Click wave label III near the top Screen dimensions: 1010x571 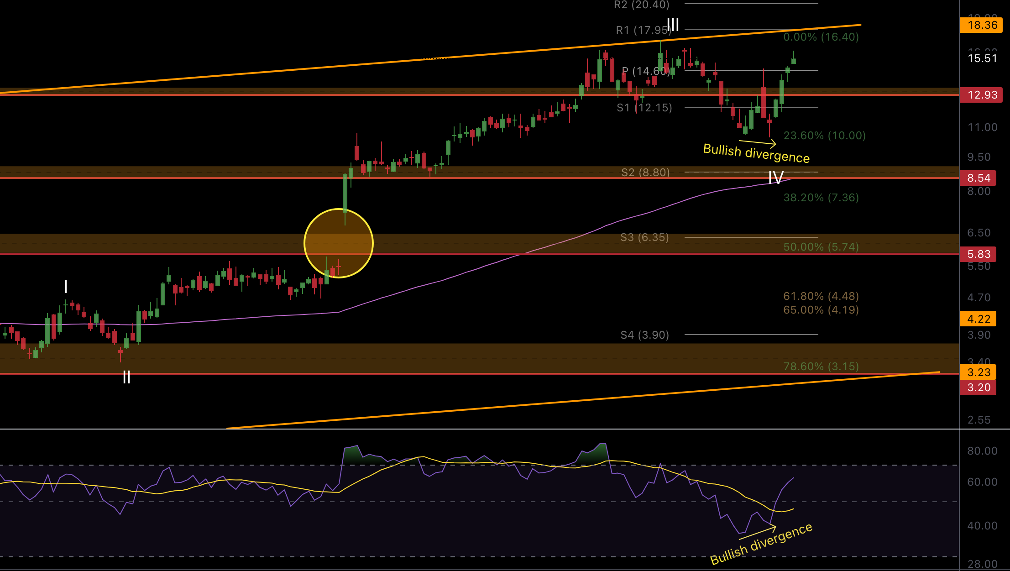click(x=673, y=25)
